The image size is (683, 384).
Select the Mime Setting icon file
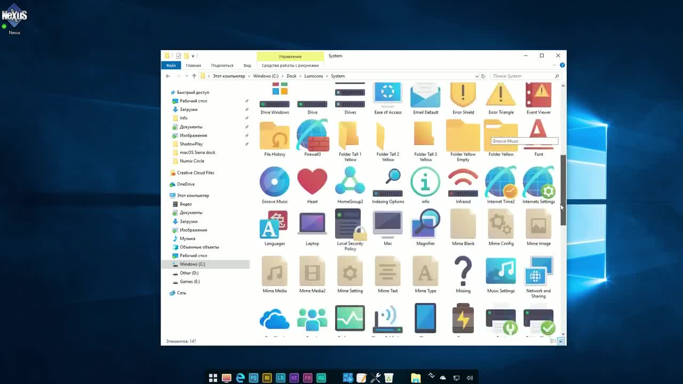click(350, 274)
